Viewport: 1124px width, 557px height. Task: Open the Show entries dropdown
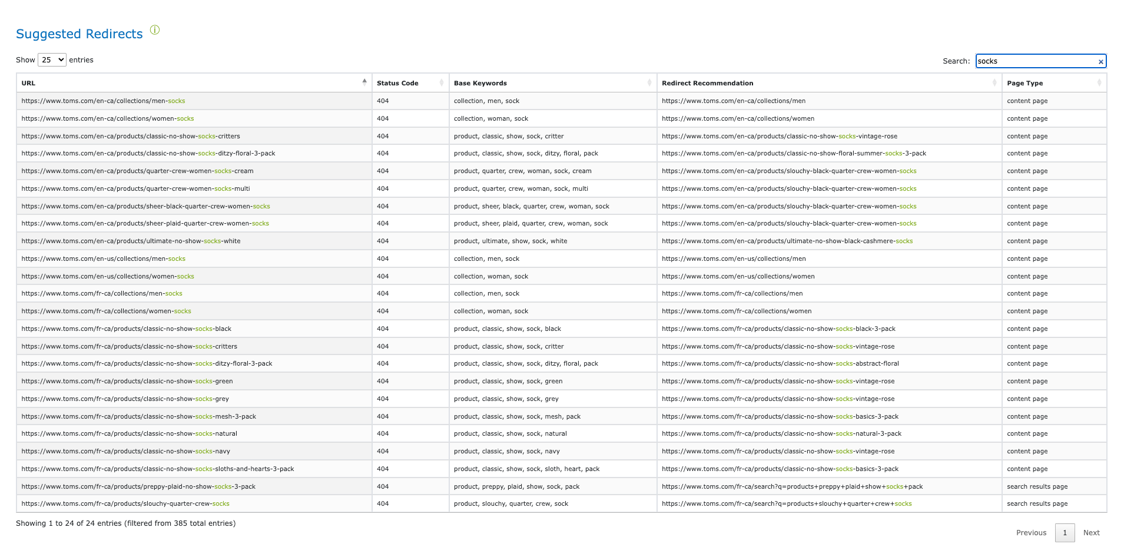pos(52,59)
